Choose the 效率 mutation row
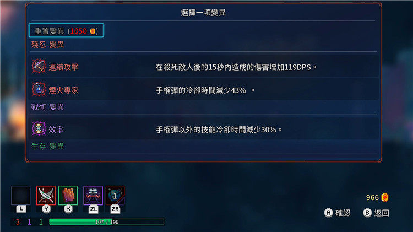 point(203,129)
